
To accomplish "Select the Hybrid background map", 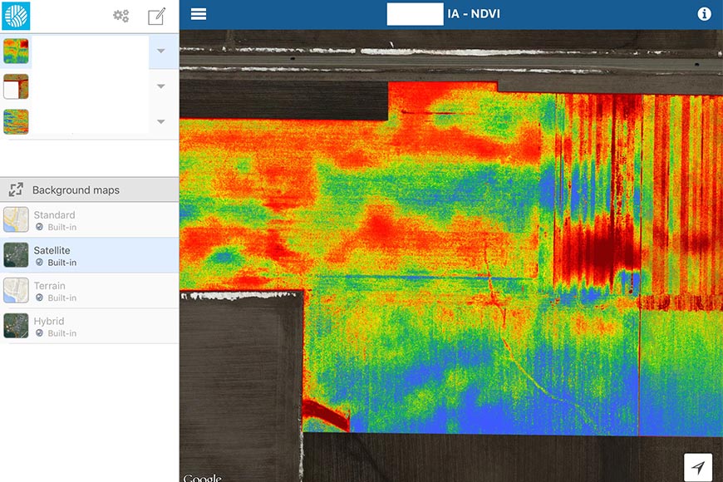I will pyautogui.click(x=89, y=327).
